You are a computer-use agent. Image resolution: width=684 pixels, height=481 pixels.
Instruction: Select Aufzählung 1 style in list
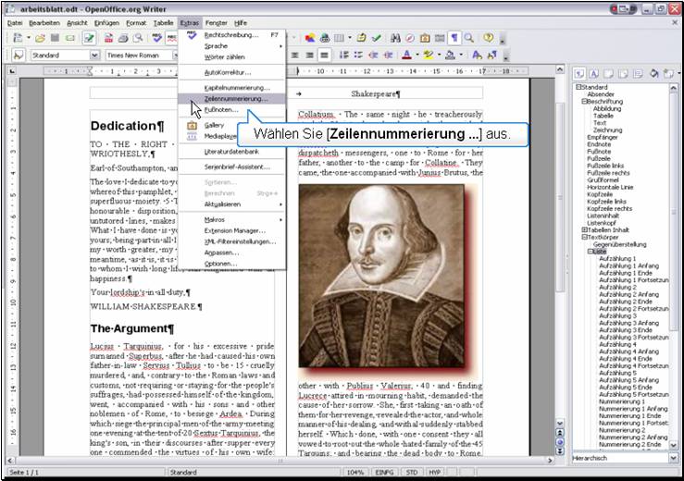616,258
